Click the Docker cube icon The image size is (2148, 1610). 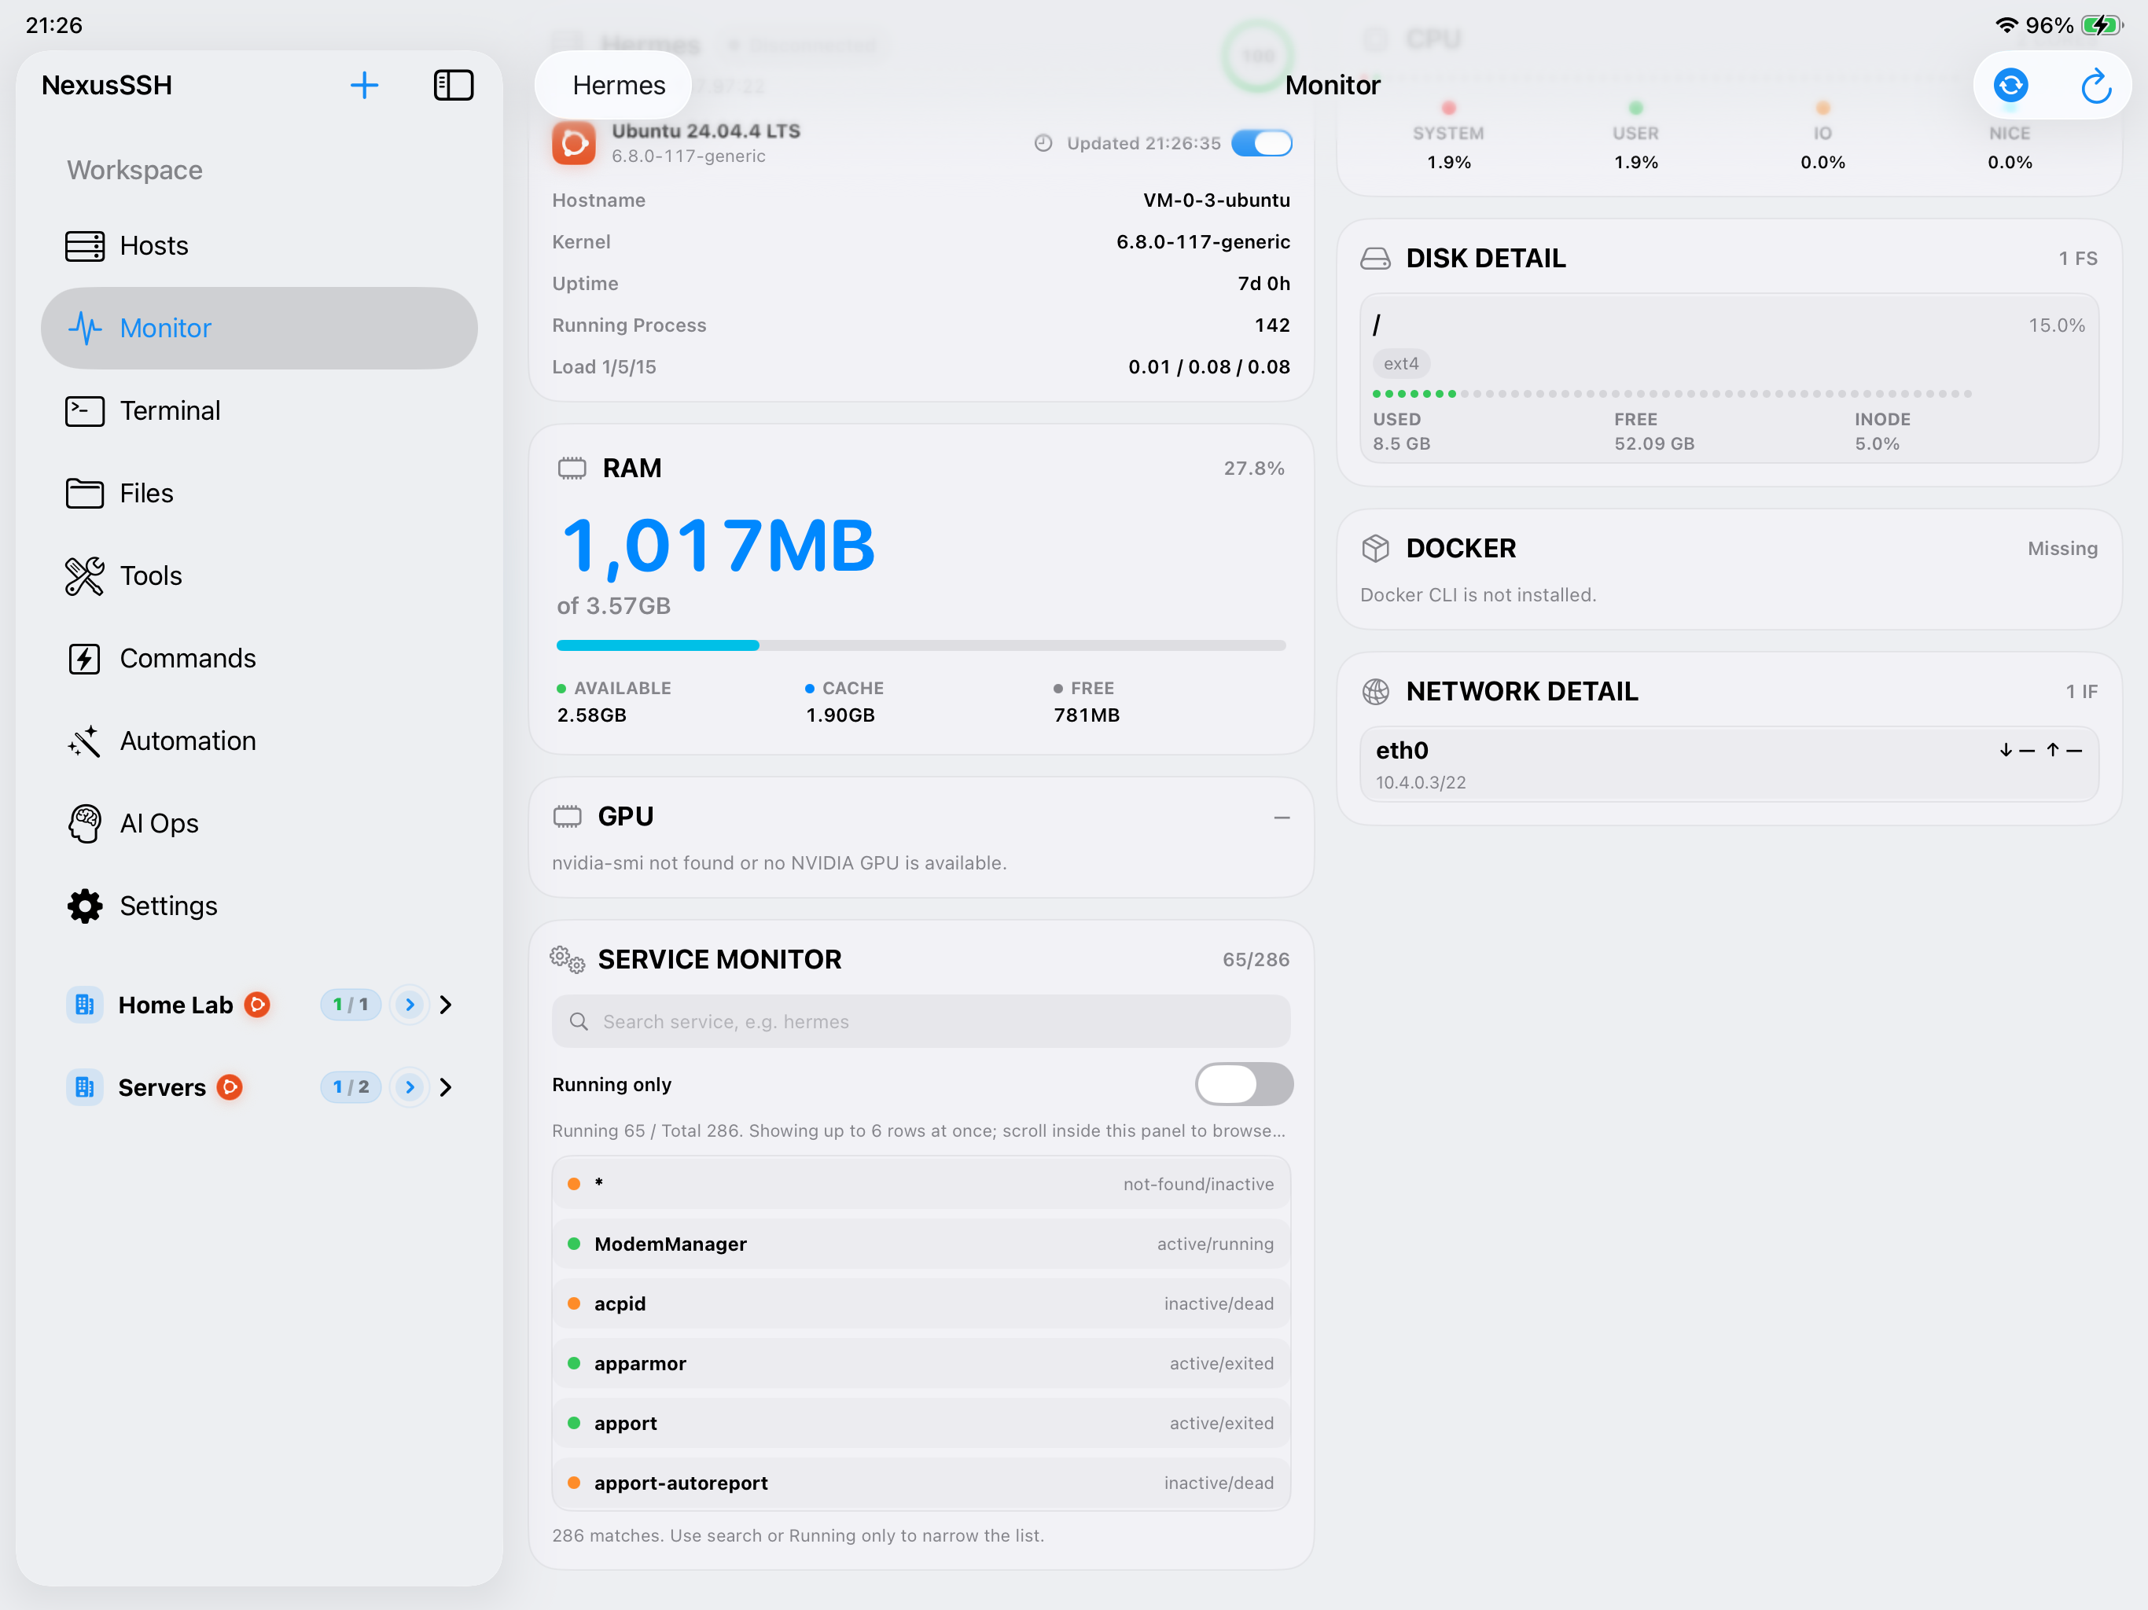[1375, 549]
